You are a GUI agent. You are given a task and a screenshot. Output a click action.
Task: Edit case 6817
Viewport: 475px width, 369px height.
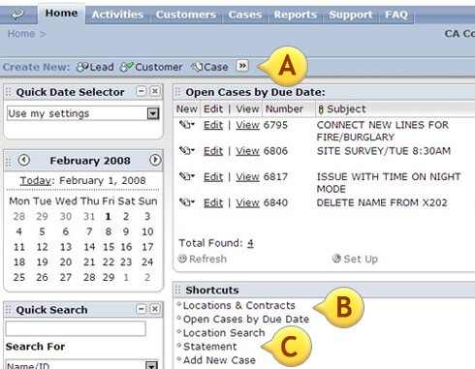click(x=213, y=177)
